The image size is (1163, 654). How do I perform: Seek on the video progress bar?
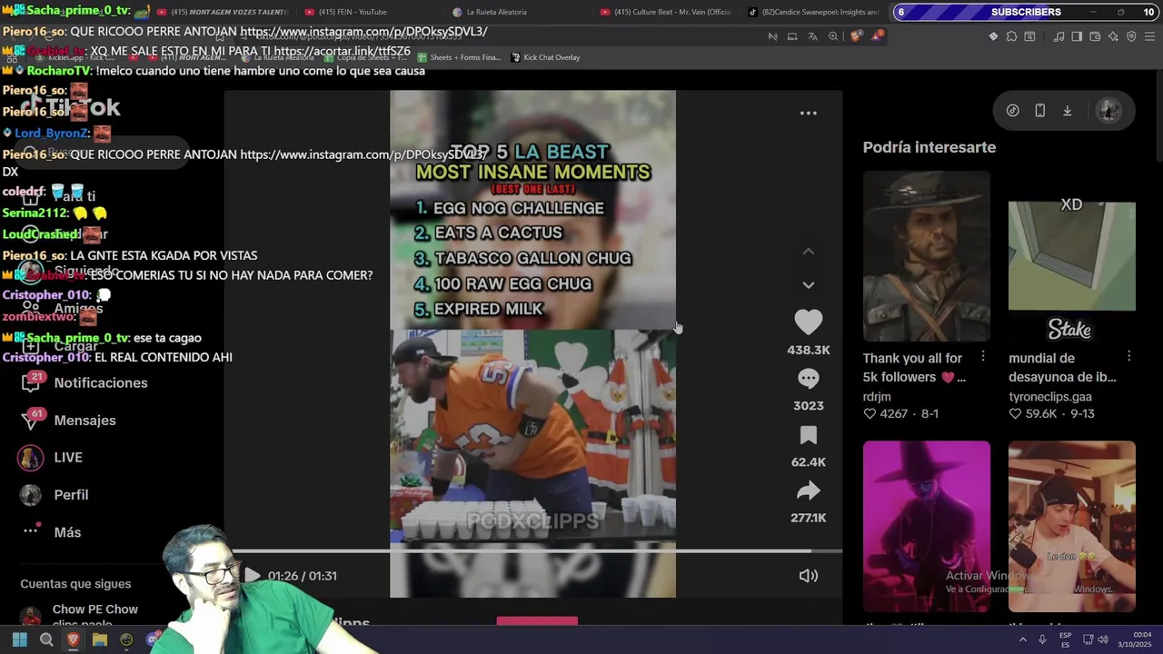pyautogui.click(x=532, y=550)
